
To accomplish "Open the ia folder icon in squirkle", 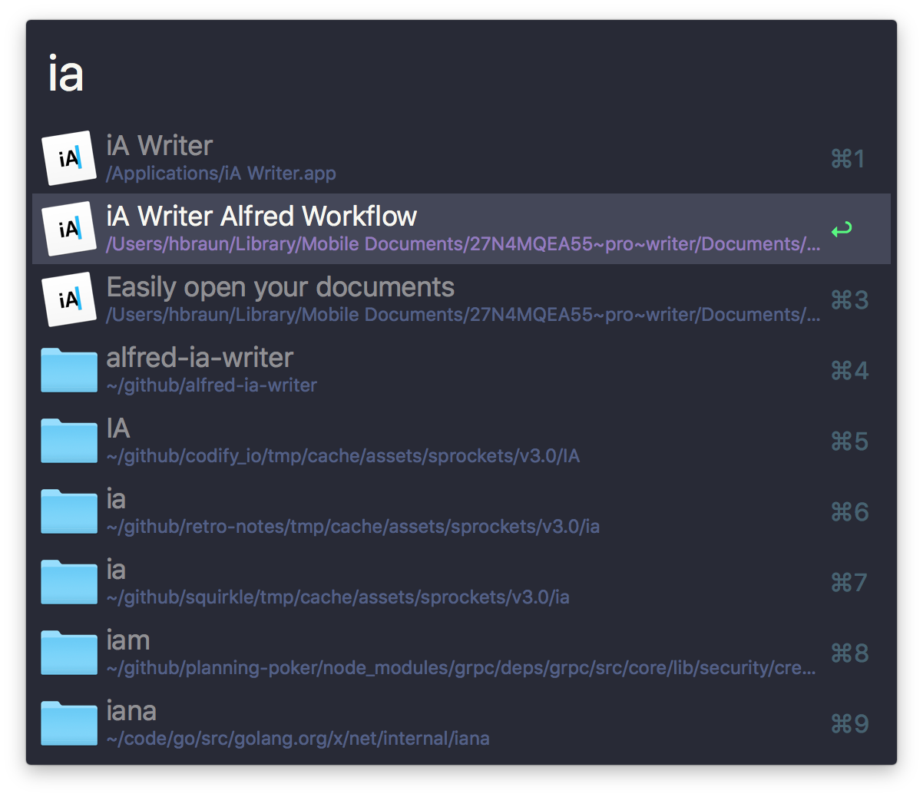I will [x=69, y=582].
